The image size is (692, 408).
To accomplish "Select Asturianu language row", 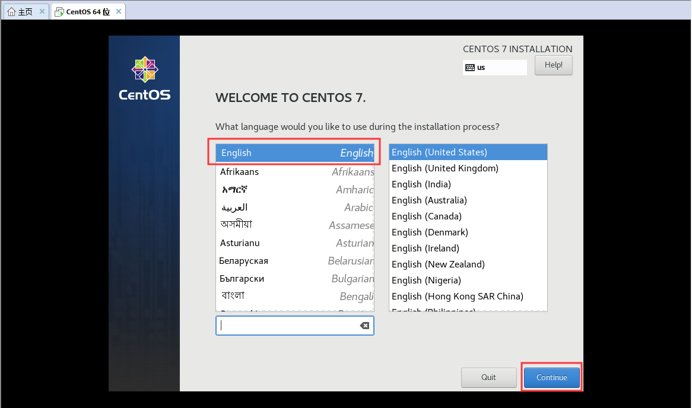I will [x=295, y=243].
